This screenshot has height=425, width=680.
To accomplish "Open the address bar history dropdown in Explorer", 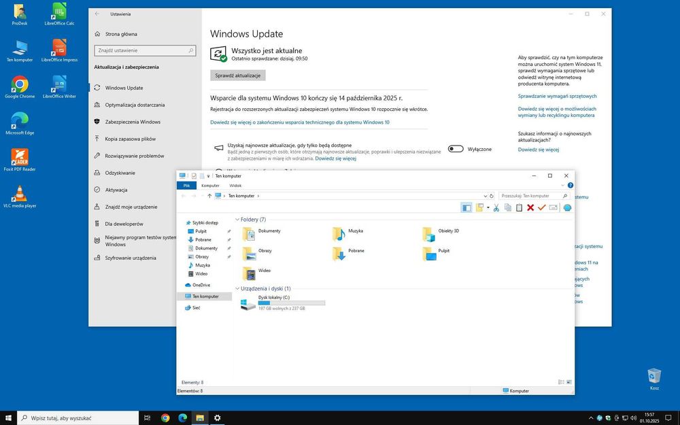I will (x=486, y=196).
